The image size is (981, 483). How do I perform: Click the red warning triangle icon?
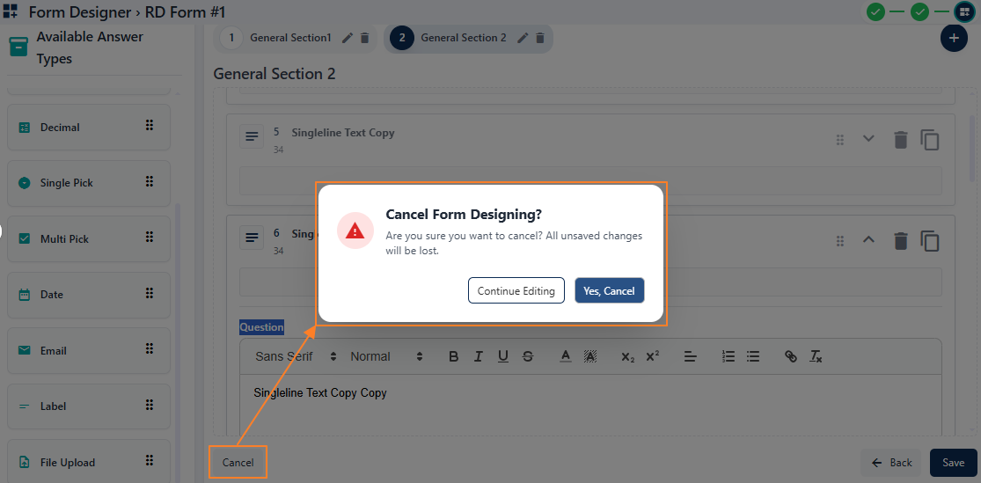click(355, 231)
